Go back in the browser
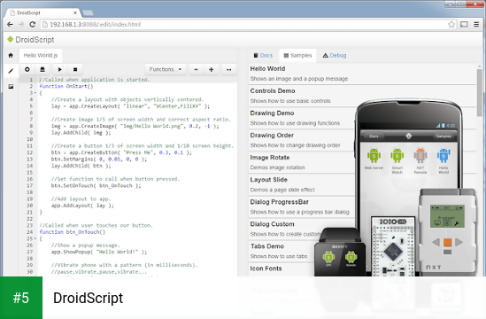This screenshot has width=486, height=319. [10, 24]
